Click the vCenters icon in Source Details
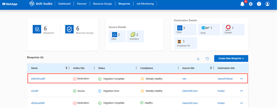The width and height of the screenshot is (278, 108). pyautogui.click(x=133, y=35)
